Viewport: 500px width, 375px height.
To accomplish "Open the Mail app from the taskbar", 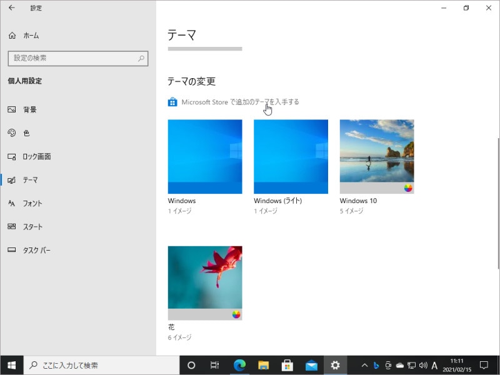I will [x=311, y=366].
